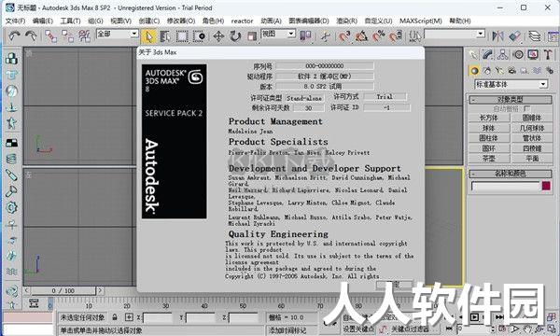
Task: Choose the Select Object arrow tool
Action: [x=148, y=36]
